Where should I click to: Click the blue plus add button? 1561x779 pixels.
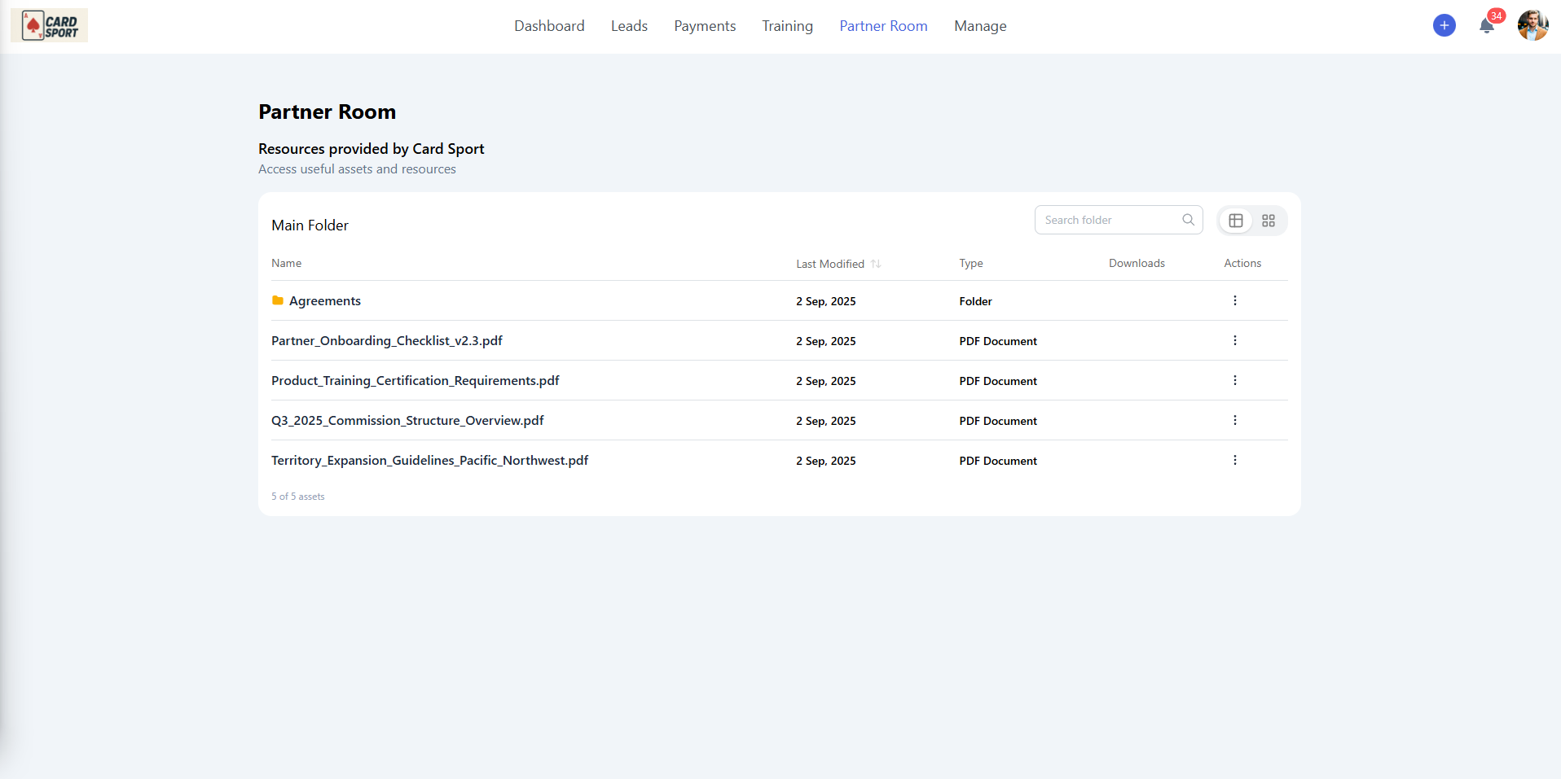(x=1444, y=25)
